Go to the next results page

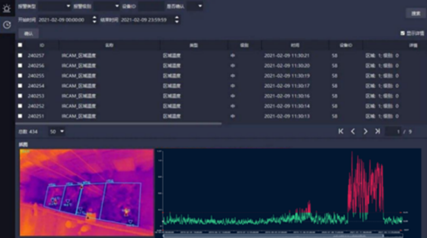(365, 131)
